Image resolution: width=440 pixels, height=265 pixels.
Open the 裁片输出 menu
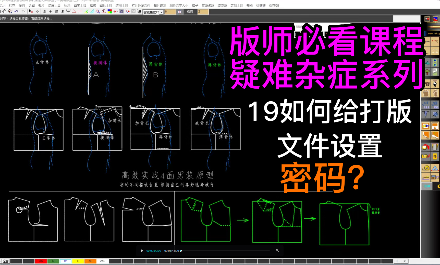tap(160, 5)
